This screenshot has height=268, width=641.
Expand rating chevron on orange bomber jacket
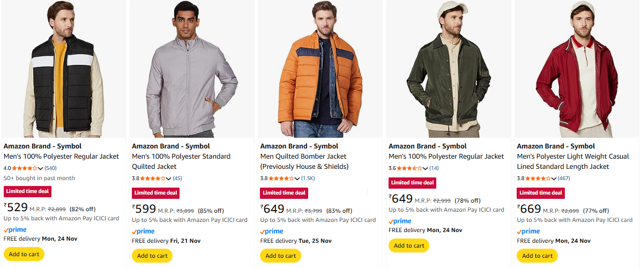pyautogui.click(x=297, y=178)
